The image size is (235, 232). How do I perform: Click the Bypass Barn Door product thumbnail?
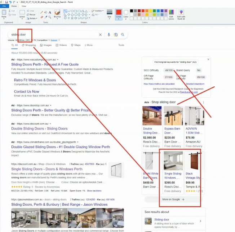click(173, 115)
